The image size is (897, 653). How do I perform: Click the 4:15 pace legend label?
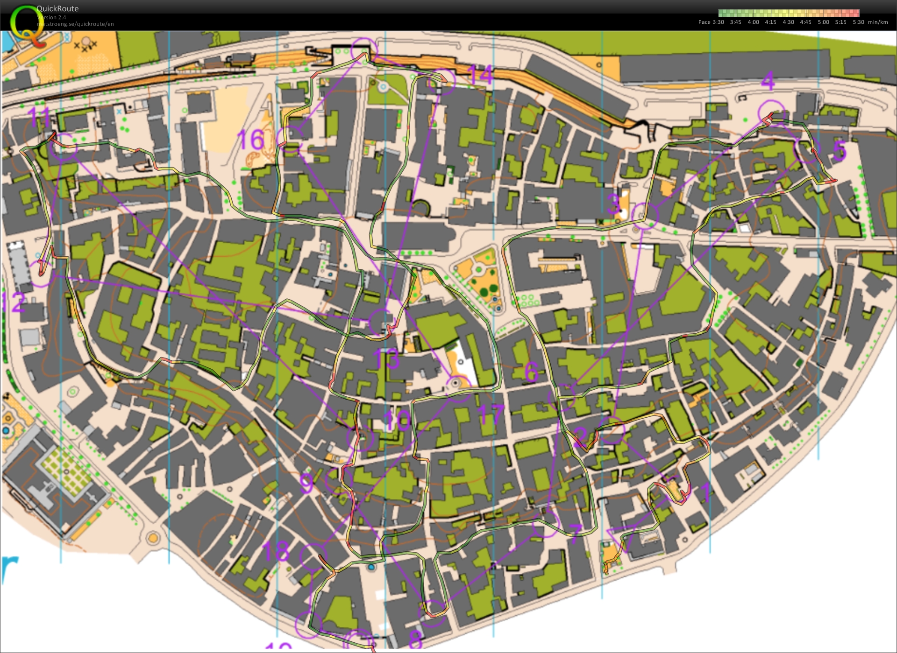click(771, 22)
